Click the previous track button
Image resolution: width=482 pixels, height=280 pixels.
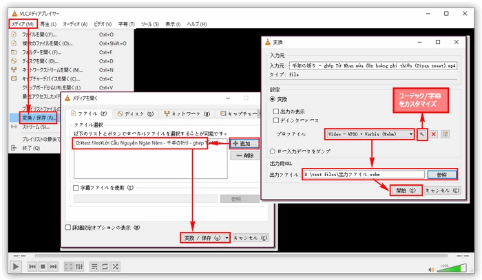pos(32,266)
